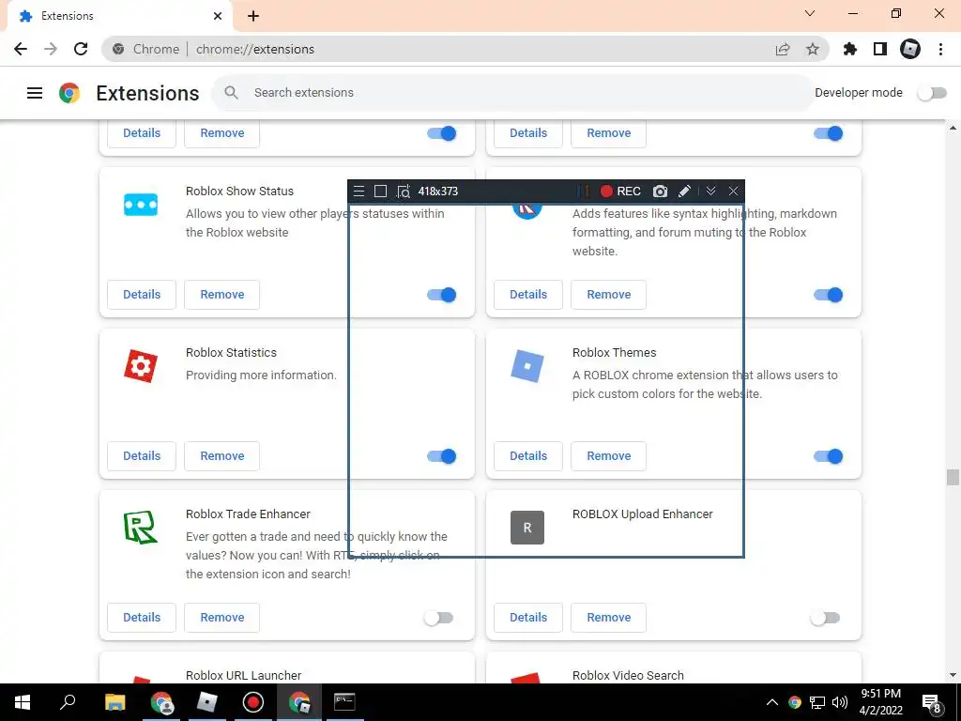Remove the Roblox Statistics extension
The height and width of the screenshot is (721, 961).
[x=221, y=455]
